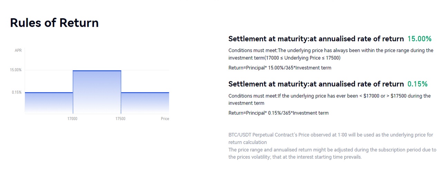Image resolution: width=442 pixels, height=179 pixels.
Task: Click the green 15.00% rate value
Action: click(419, 39)
